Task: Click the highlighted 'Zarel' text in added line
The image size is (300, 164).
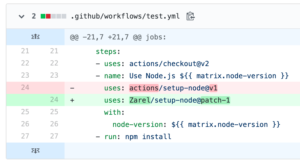Action: click(x=140, y=100)
